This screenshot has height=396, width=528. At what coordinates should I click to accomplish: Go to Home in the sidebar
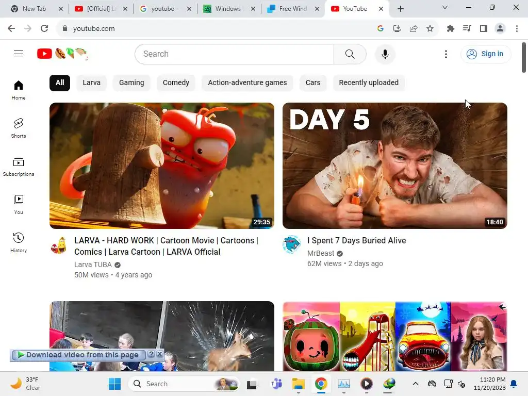(x=19, y=90)
